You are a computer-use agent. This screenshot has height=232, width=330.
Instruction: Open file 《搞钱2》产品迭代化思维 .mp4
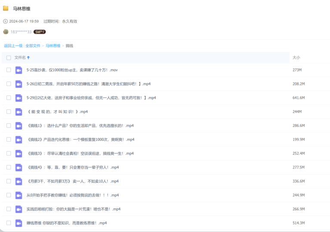[x=80, y=140]
